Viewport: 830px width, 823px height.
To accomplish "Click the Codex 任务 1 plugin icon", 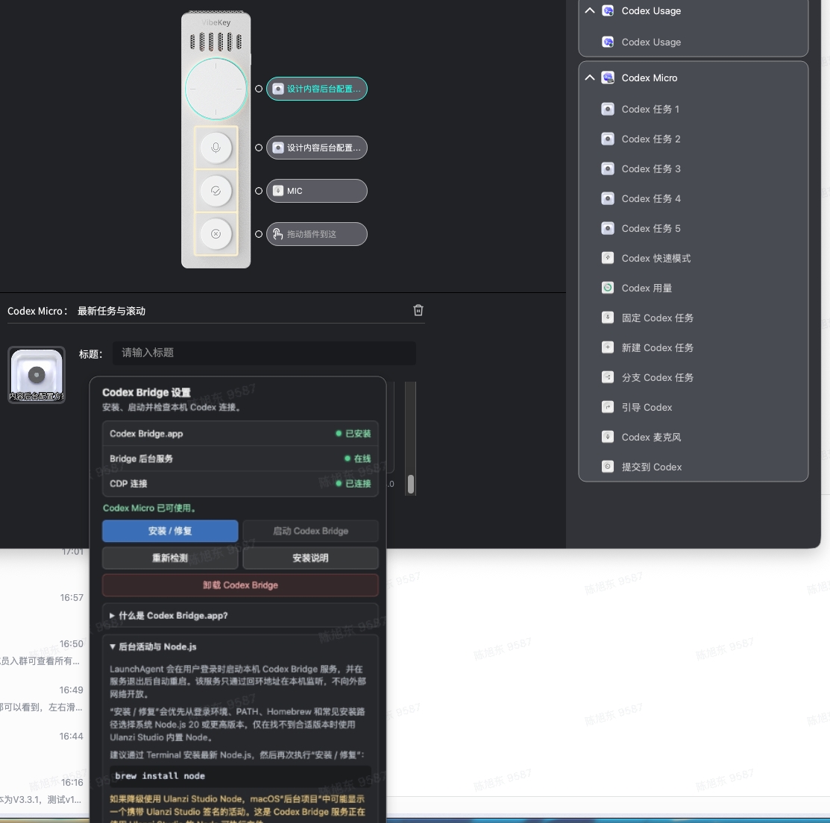I will pos(608,109).
